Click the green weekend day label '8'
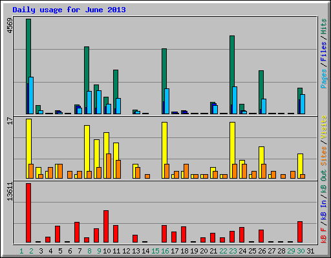Viewport: 331px width, 258px height. [x=89, y=251]
